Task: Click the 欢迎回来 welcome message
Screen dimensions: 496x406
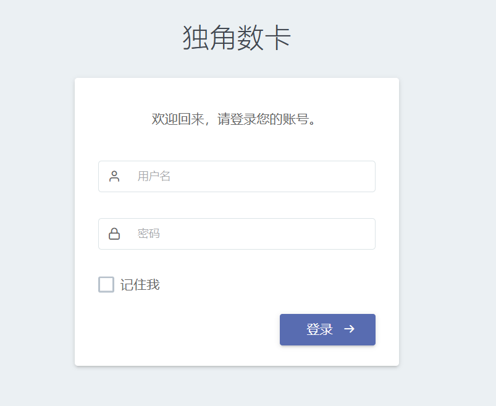Action: pos(236,119)
